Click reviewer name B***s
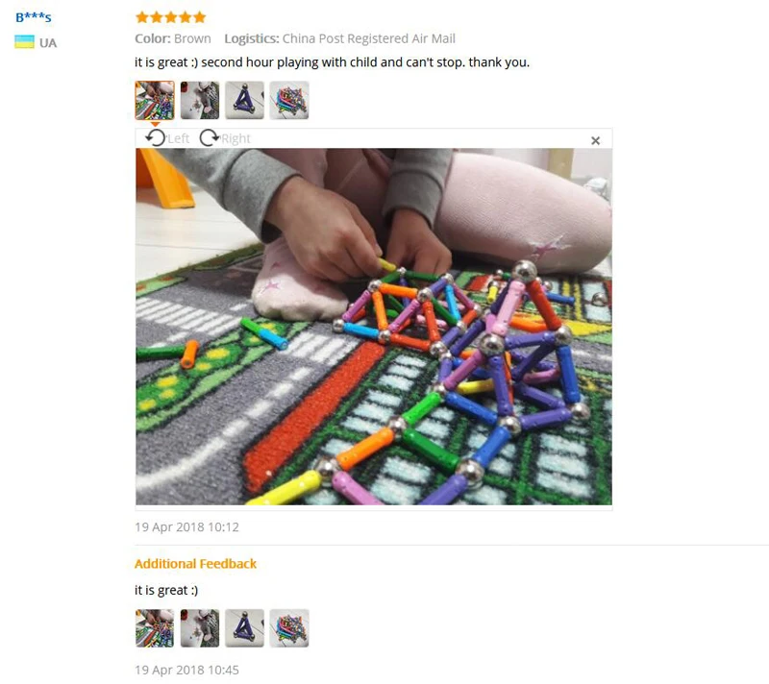 [34, 17]
